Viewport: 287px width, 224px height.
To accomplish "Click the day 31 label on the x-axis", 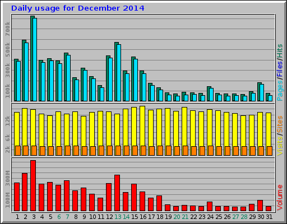I will click(x=269, y=217).
